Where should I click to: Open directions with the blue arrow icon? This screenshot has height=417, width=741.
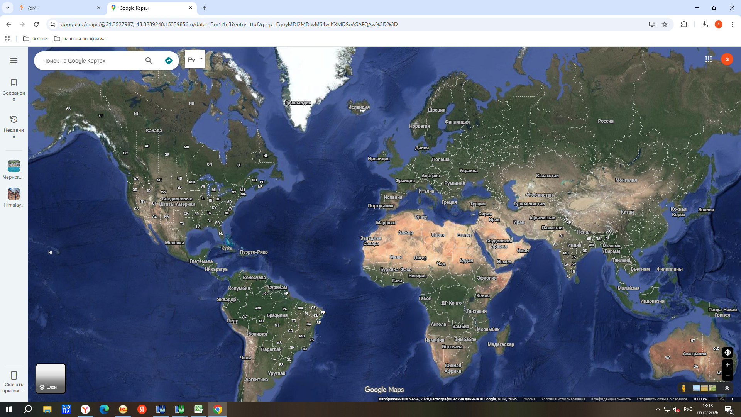[x=168, y=61]
